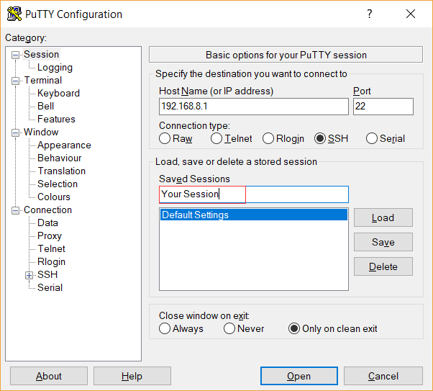Image resolution: width=433 pixels, height=391 pixels.
Task: Select the Telnet connection type
Action: (x=216, y=139)
